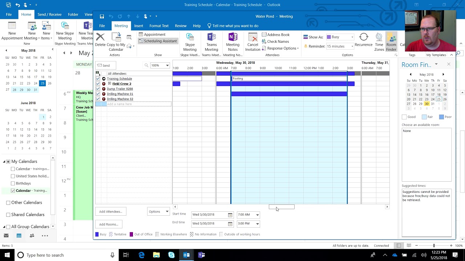Expand Field Crew 2 group
The image size is (465, 261).
coord(109,84)
